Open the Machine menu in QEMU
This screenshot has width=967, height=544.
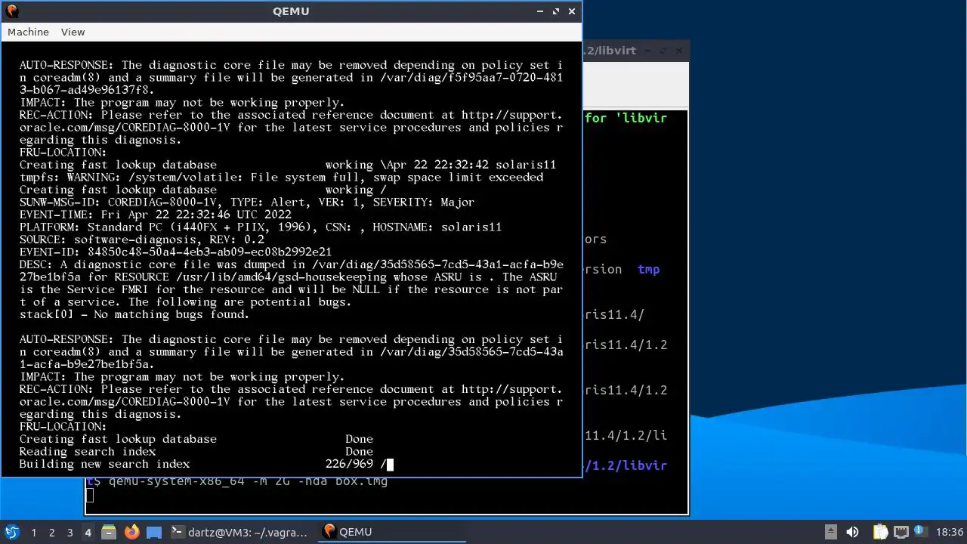coord(28,32)
